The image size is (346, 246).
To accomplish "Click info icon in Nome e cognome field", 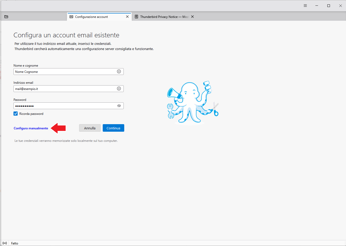I will (119, 72).
